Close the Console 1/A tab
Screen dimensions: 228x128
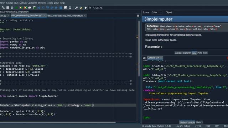(161, 58)
